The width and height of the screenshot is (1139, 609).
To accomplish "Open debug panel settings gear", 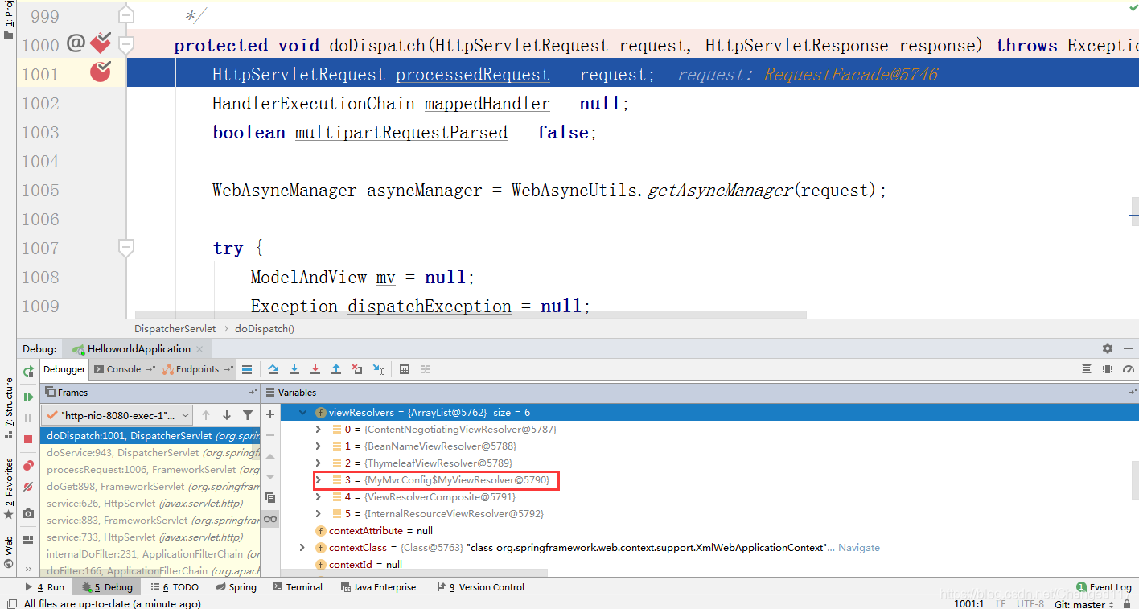I will click(1108, 348).
